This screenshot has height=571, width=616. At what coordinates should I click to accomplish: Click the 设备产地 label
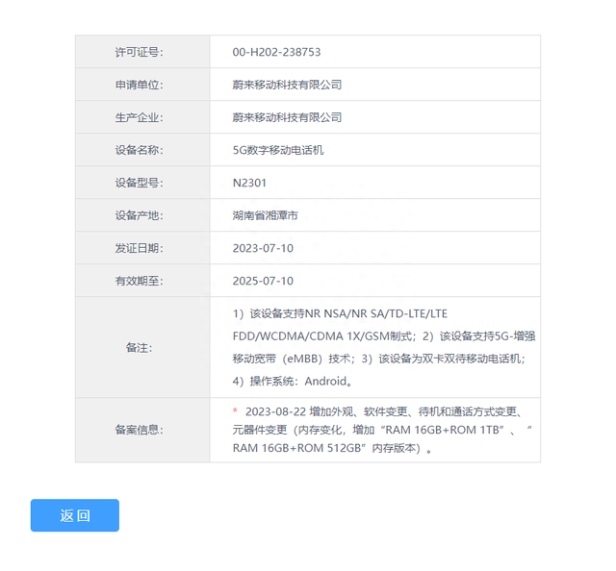pyautogui.click(x=139, y=215)
